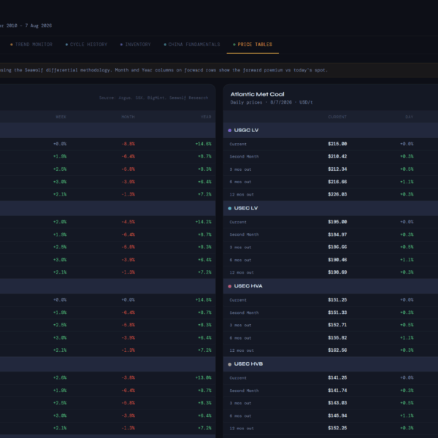
Task: Click the -8.8% month change value
Action: pyautogui.click(x=128, y=144)
